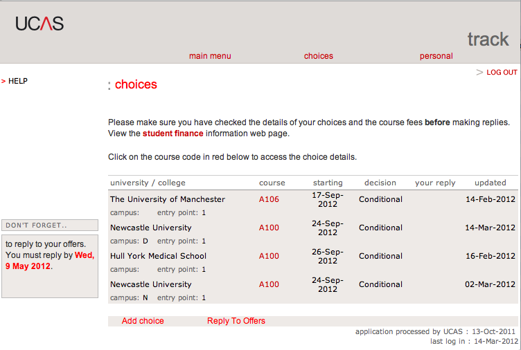Click the UCAS logo
The width and height of the screenshot is (521, 350).
(39, 24)
